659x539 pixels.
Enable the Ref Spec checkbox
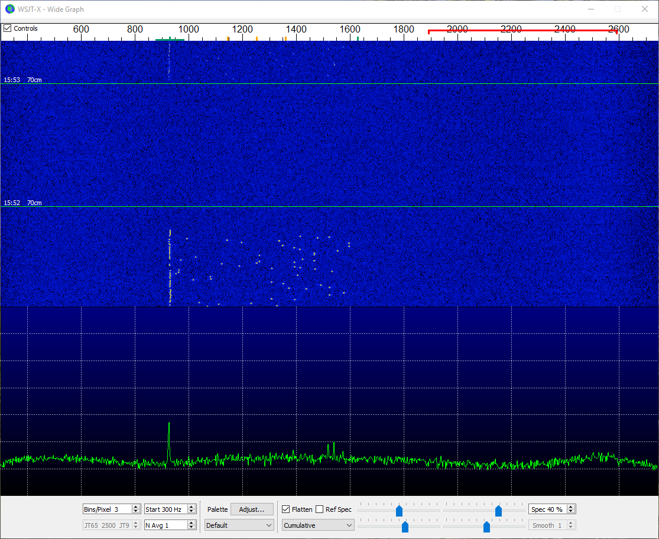click(320, 509)
